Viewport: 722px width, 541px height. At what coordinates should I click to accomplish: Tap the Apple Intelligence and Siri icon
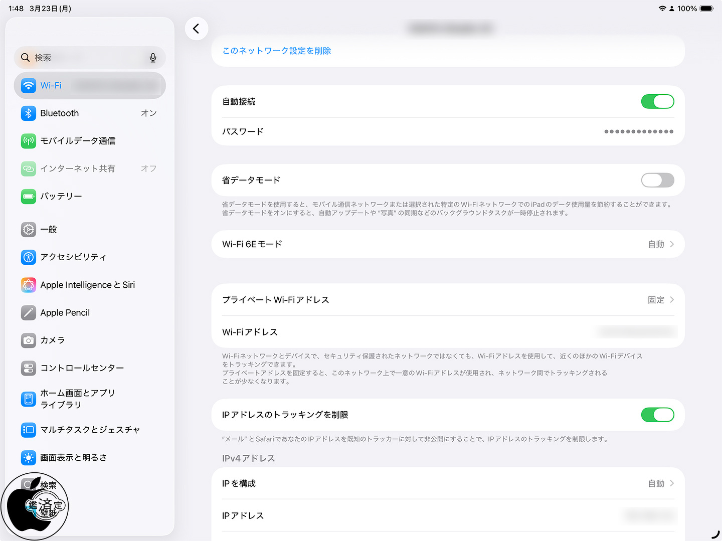coord(29,285)
